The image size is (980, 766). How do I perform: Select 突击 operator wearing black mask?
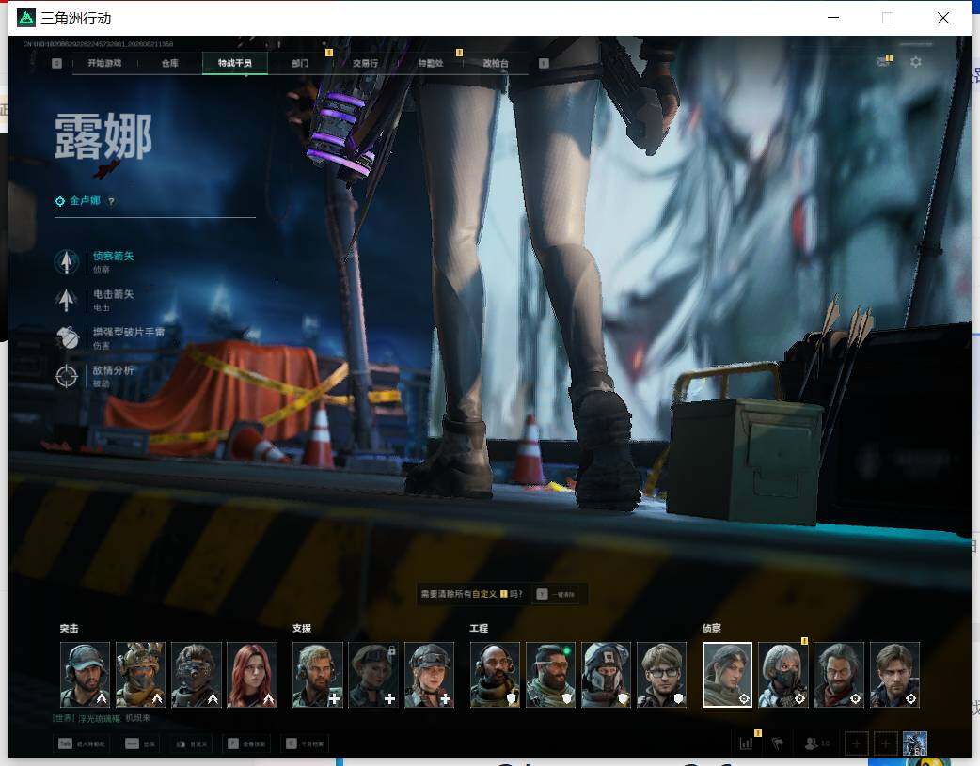coord(197,675)
